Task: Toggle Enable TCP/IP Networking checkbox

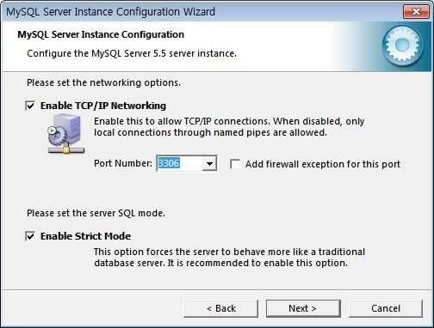Action: coord(30,106)
